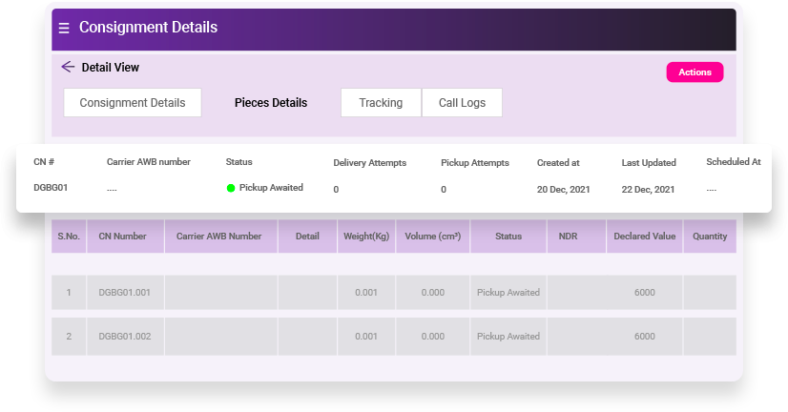Click the Pickup Awaited status in row 2

[508, 336]
